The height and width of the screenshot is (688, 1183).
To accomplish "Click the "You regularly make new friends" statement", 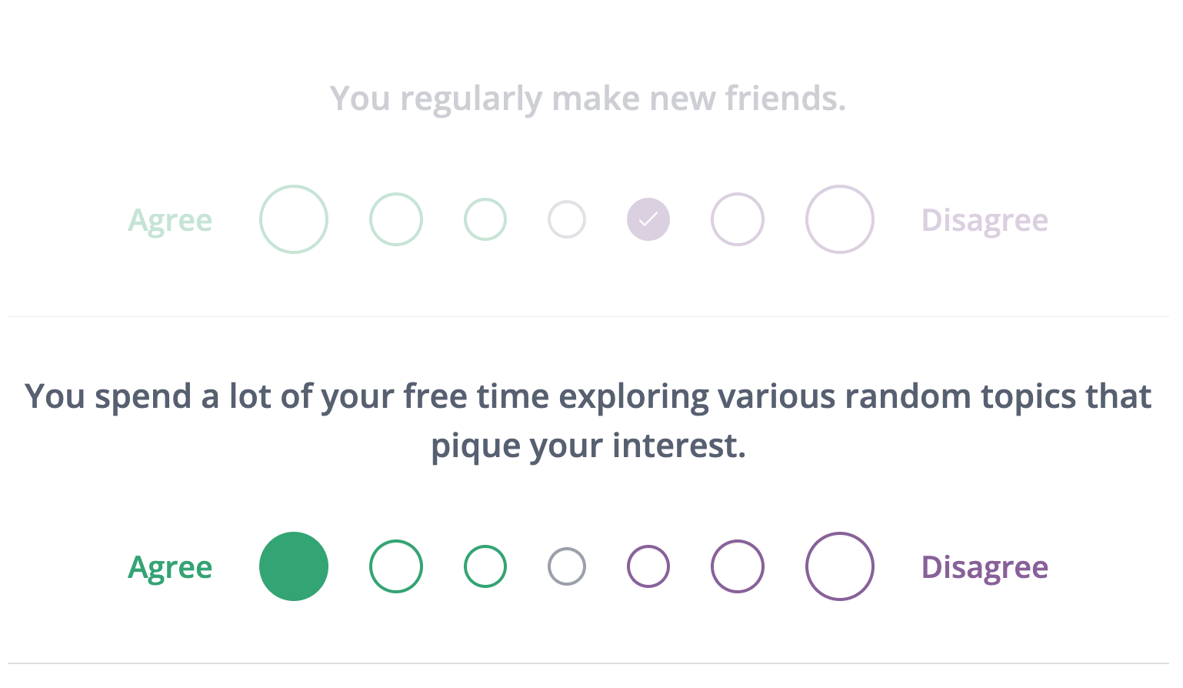I will tap(588, 99).
